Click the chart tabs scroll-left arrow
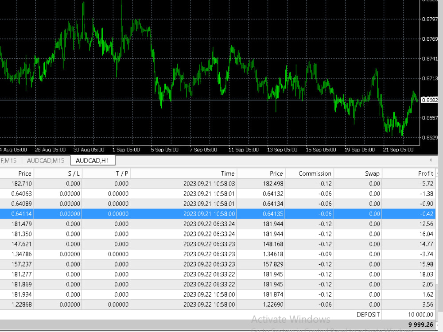This screenshot has width=443, height=332. 431,160
